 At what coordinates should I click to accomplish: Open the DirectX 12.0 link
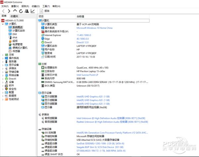[83, 42]
